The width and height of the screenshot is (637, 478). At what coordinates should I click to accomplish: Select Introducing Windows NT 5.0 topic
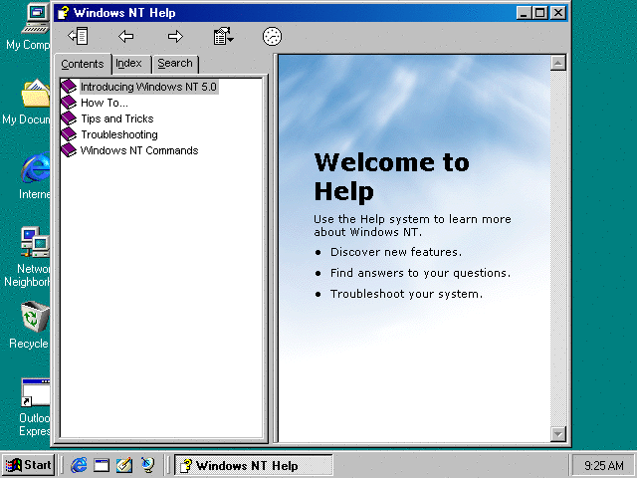(148, 87)
